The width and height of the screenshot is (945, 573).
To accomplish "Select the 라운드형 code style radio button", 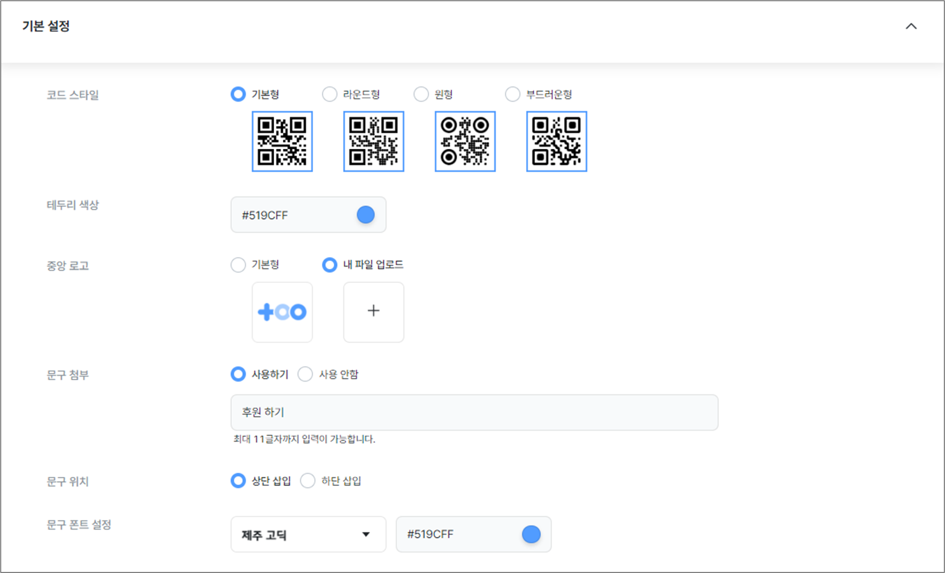I will (329, 94).
